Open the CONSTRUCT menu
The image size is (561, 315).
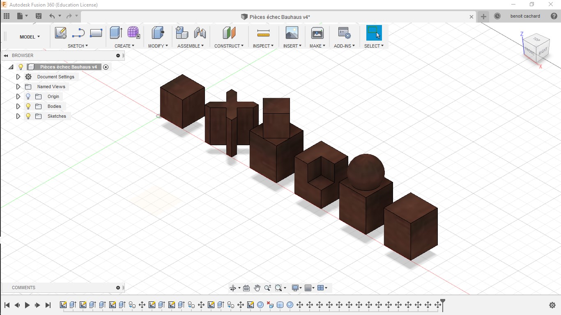tap(229, 46)
